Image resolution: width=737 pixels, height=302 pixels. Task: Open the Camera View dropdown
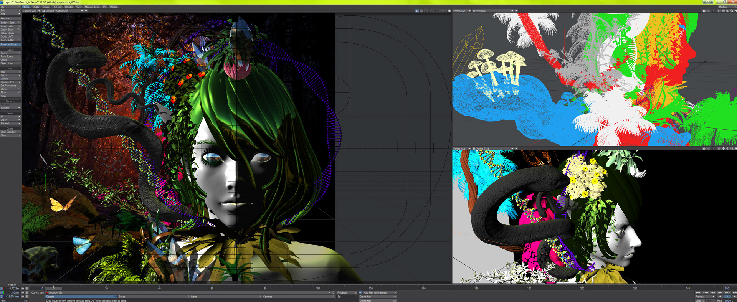(x=31, y=11)
